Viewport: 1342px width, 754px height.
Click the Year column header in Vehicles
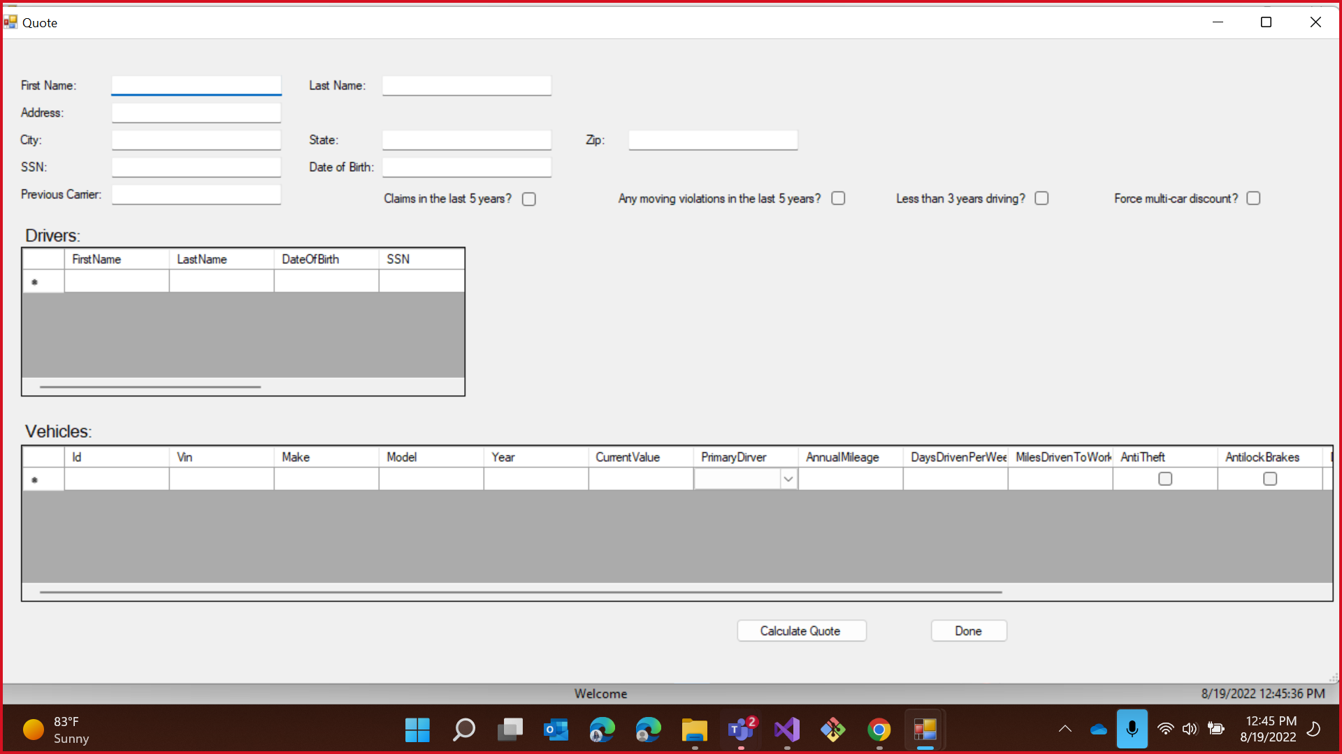(x=536, y=457)
